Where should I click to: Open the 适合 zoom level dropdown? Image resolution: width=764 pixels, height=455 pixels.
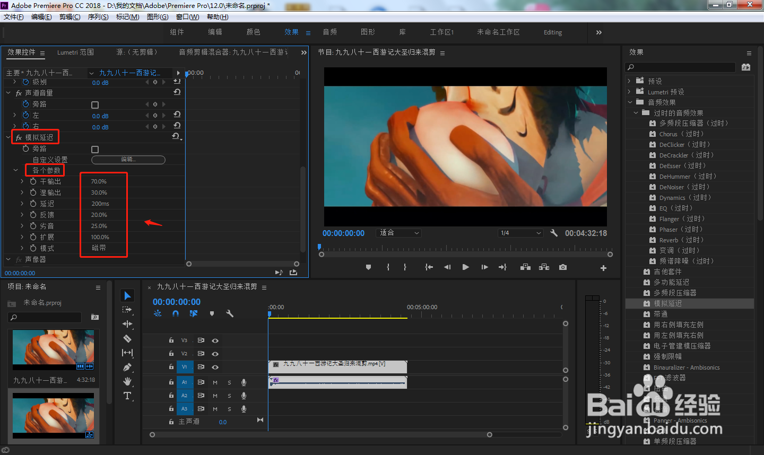tap(399, 233)
